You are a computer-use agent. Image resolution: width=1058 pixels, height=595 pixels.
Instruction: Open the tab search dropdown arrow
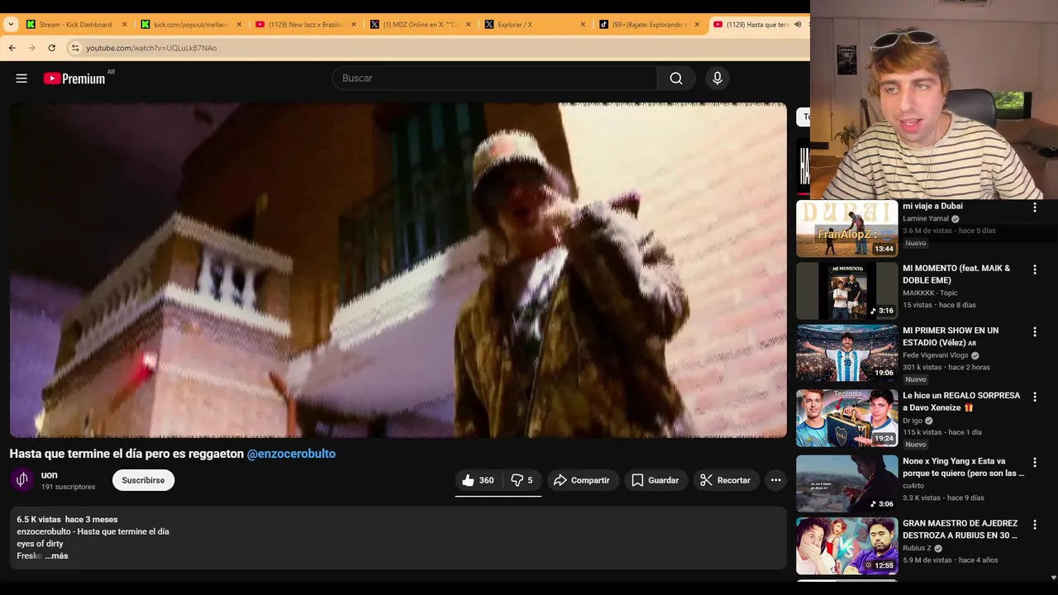[x=11, y=25]
